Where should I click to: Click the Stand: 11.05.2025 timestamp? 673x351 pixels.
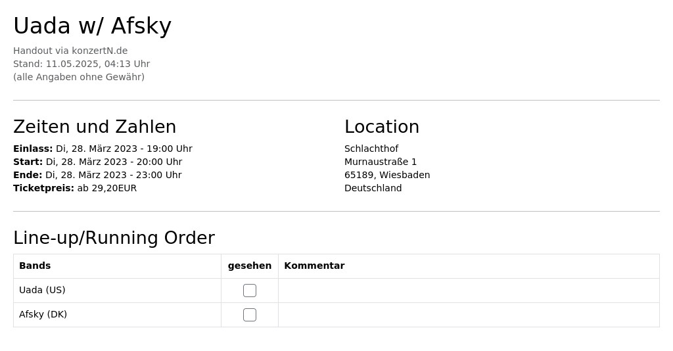tap(81, 64)
